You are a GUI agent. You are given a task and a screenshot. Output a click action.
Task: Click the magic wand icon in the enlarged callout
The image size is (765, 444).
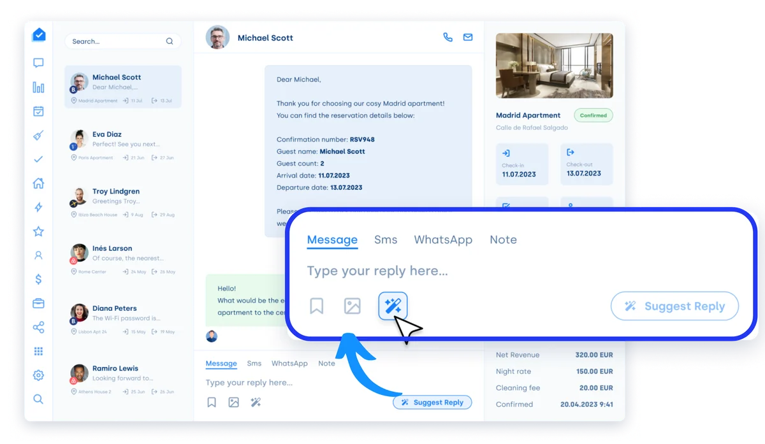(x=393, y=306)
